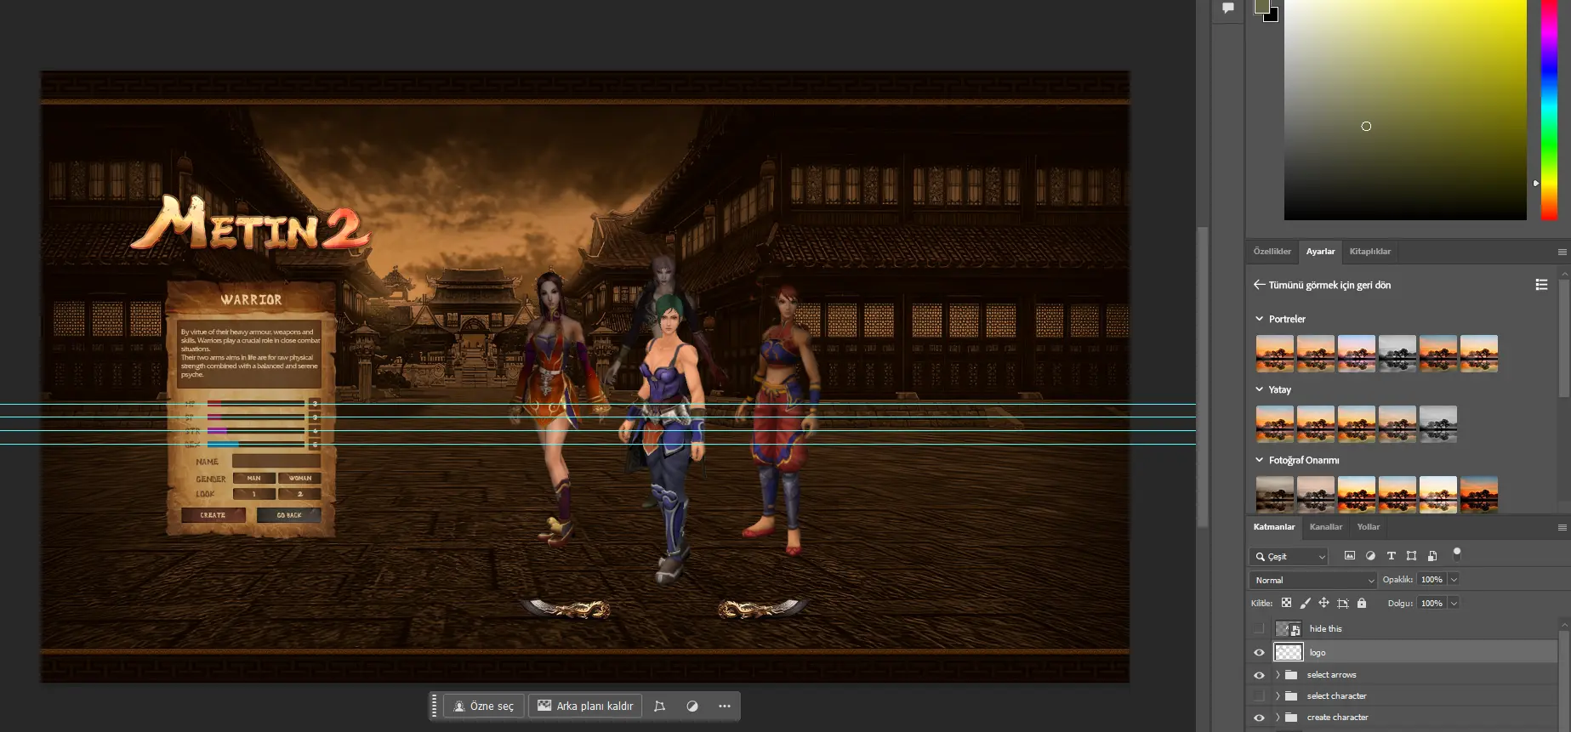
Task: Hide the logo layer
Action: coord(1259,653)
